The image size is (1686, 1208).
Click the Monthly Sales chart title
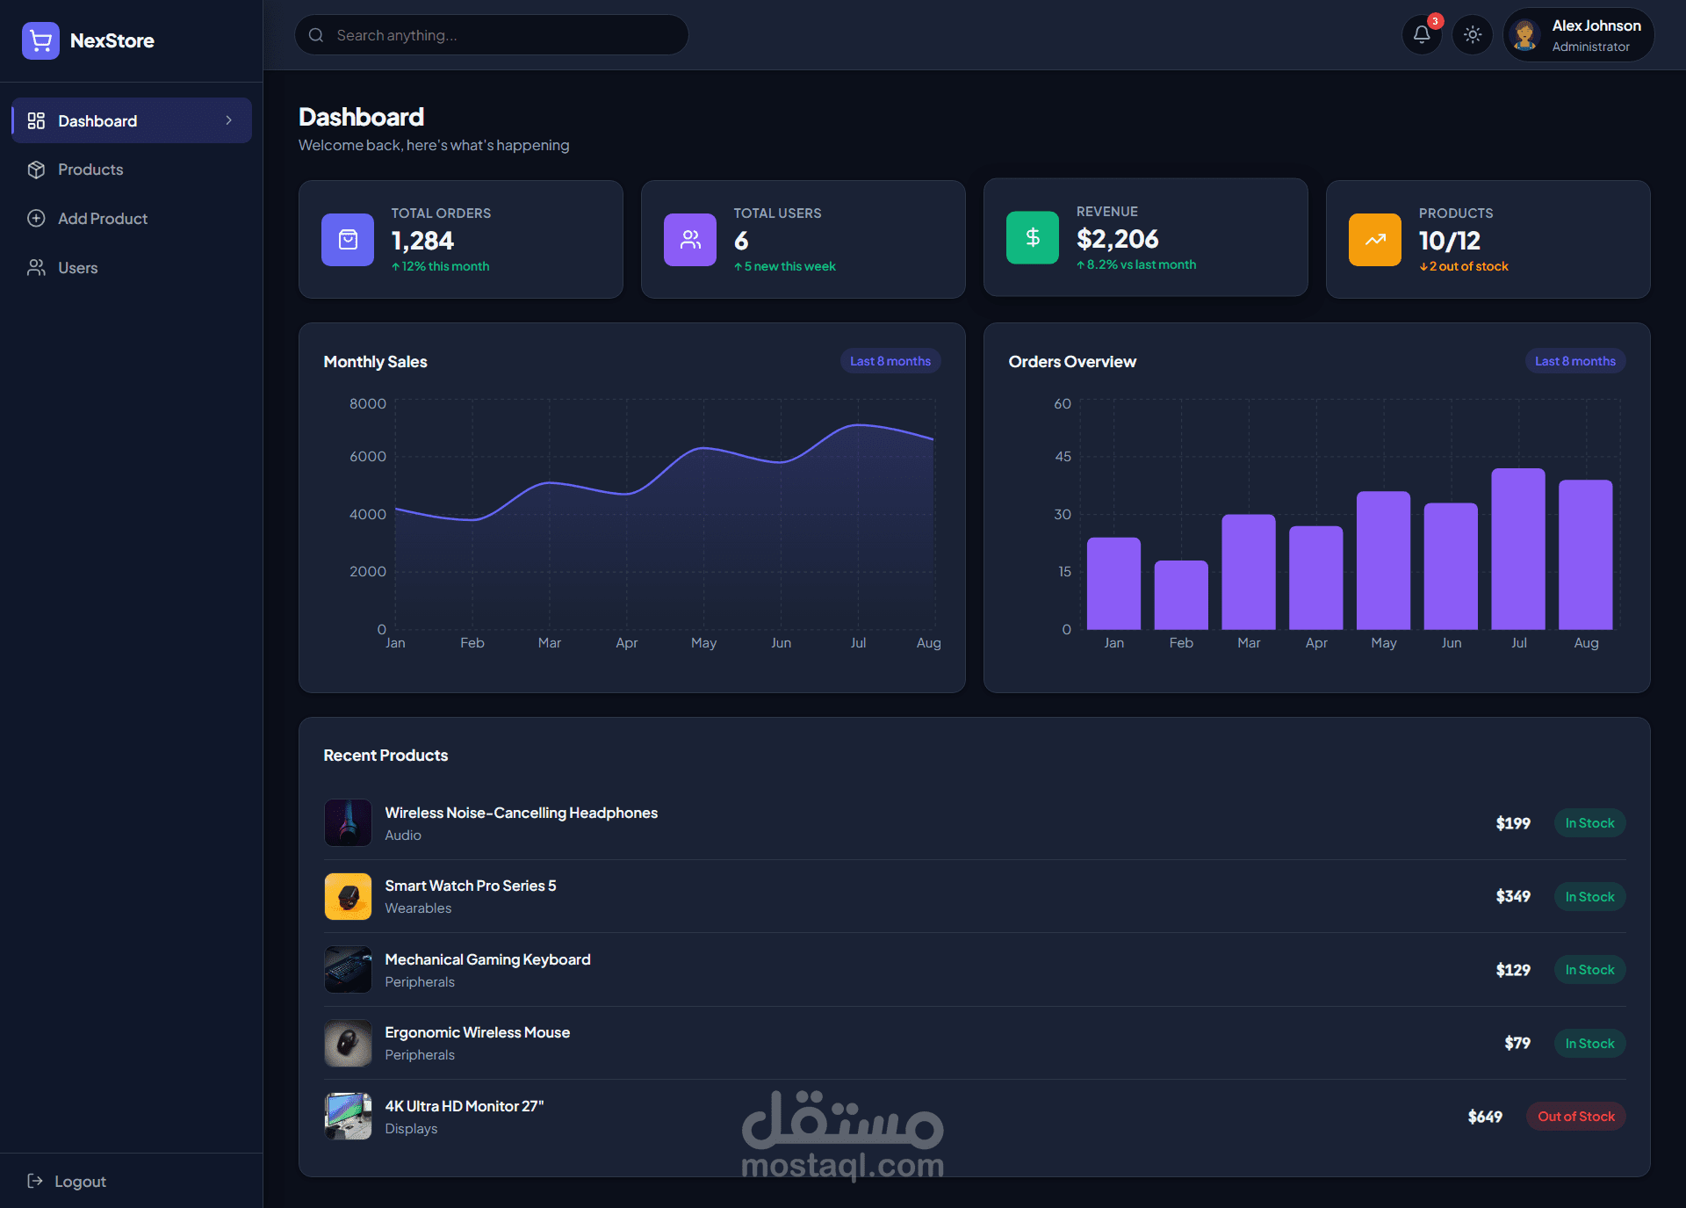pos(375,362)
